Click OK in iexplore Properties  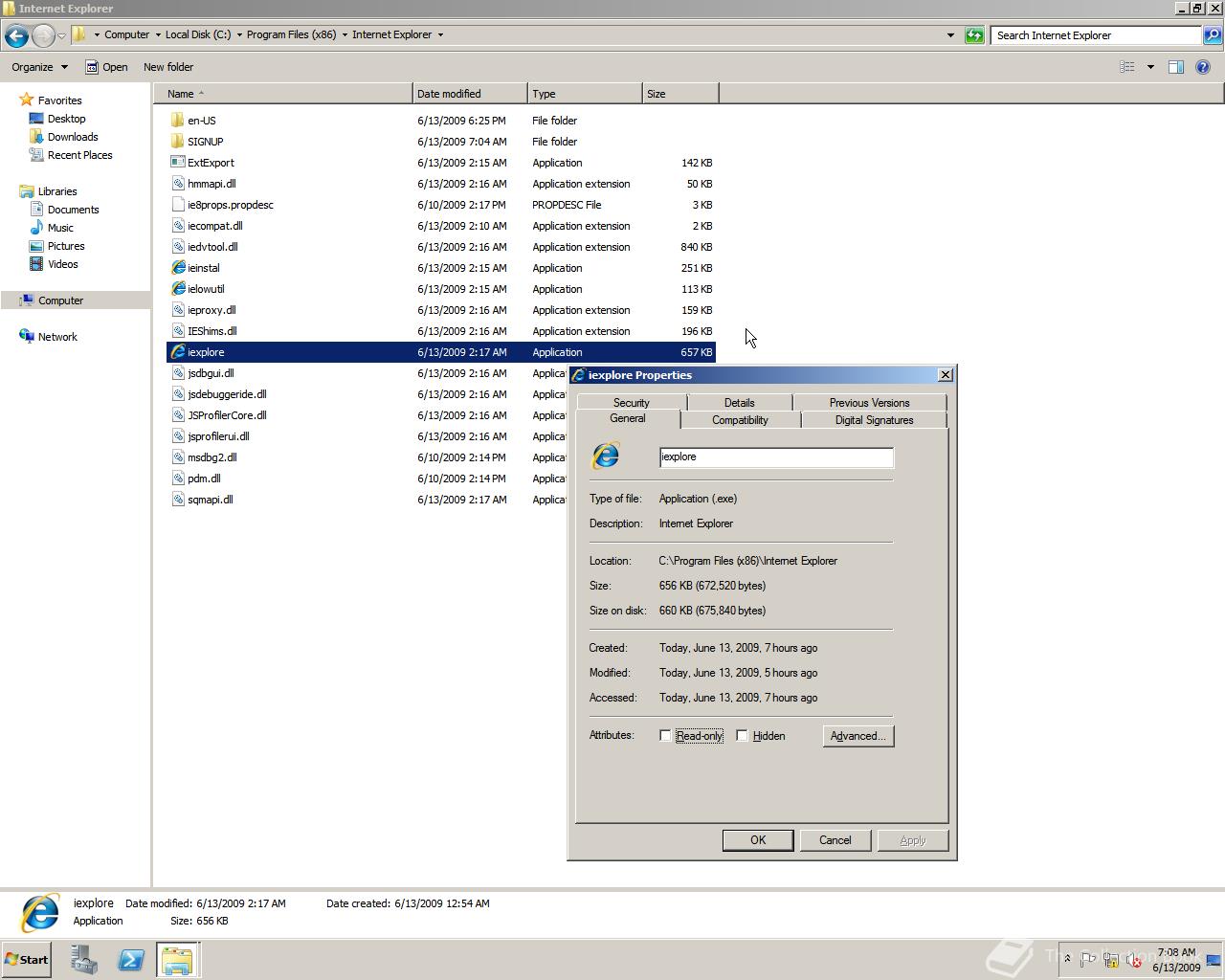coord(758,840)
